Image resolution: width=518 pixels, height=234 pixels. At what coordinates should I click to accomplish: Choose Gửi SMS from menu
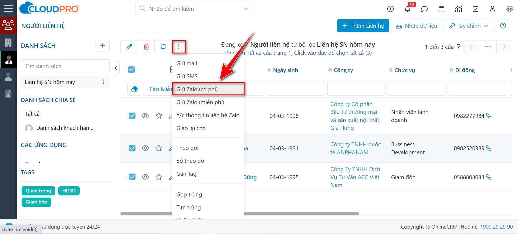[x=208, y=76]
